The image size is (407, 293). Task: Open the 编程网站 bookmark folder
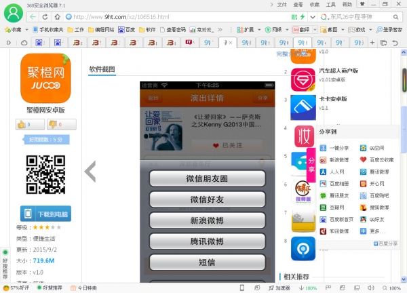click(x=101, y=30)
